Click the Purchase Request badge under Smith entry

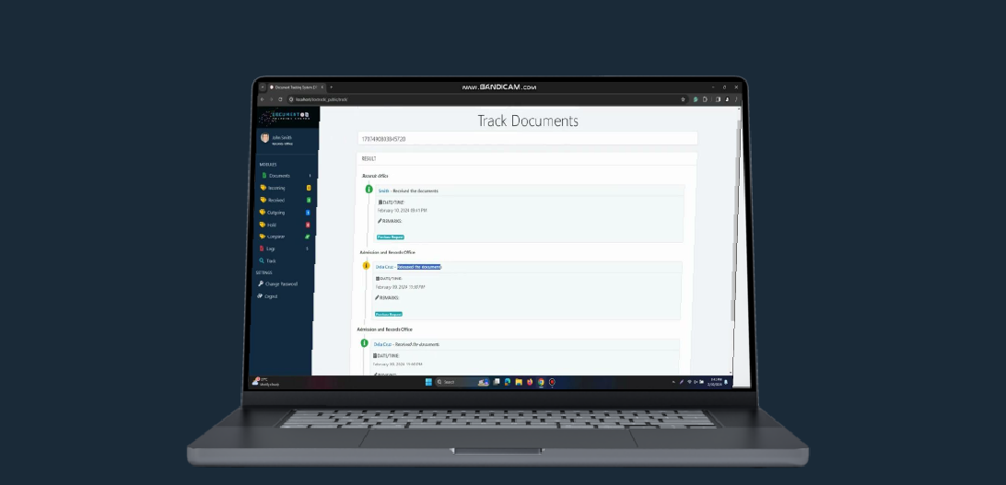(x=390, y=237)
